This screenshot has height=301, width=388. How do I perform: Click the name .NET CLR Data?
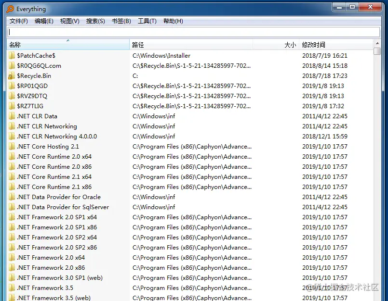point(37,116)
